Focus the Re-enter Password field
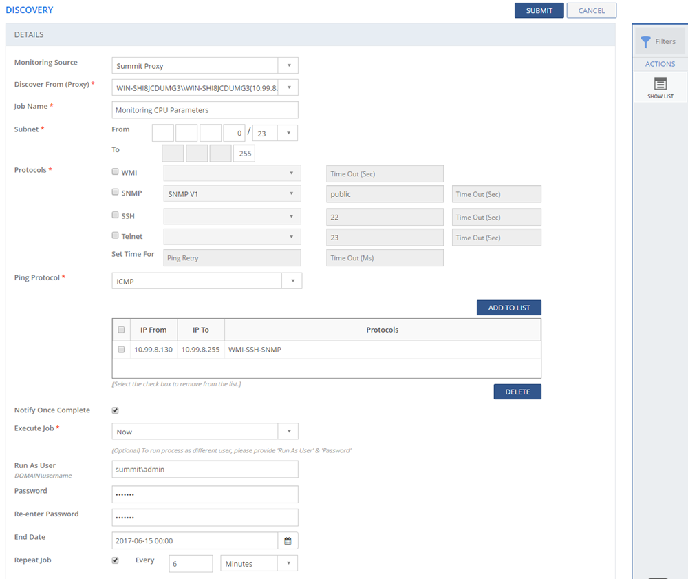 pyautogui.click(x=205, y=518)
